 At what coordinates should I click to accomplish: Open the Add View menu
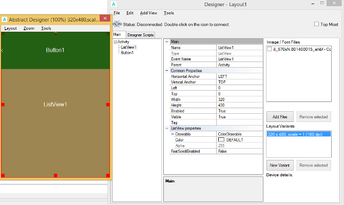point(148,13)
